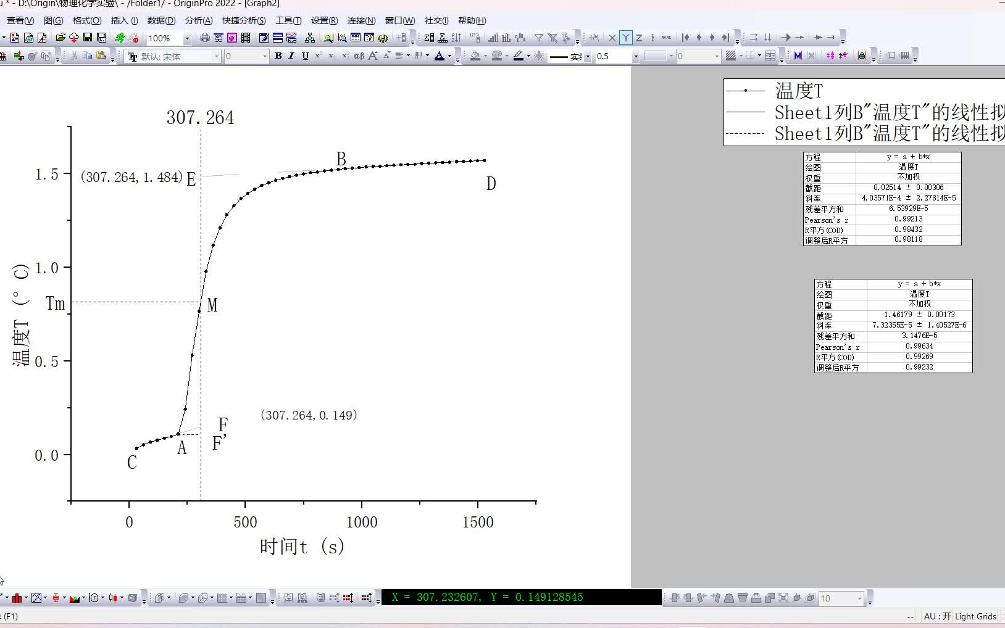
Task: Click the greek symbol αβ icon
Action: click(359, 56)
